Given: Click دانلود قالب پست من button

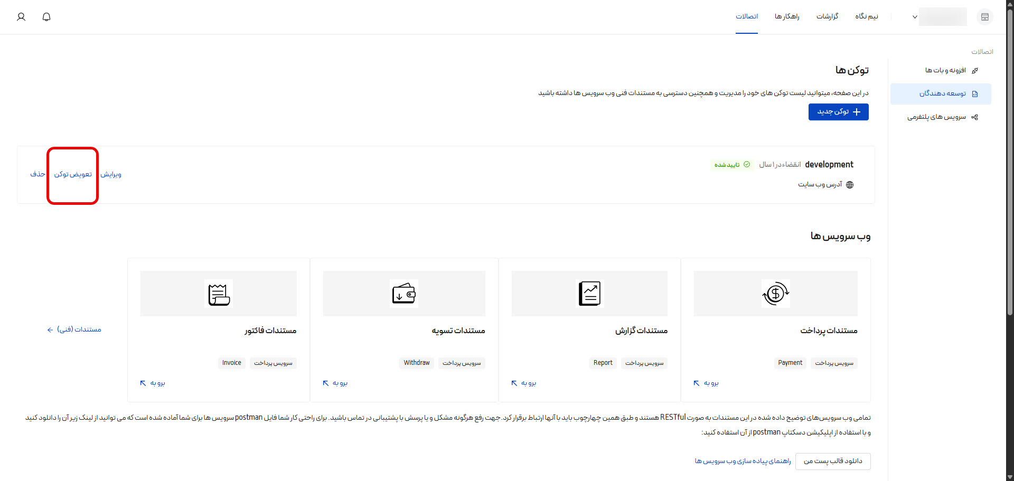Looking at the screenshot, I should pos(833,461).
